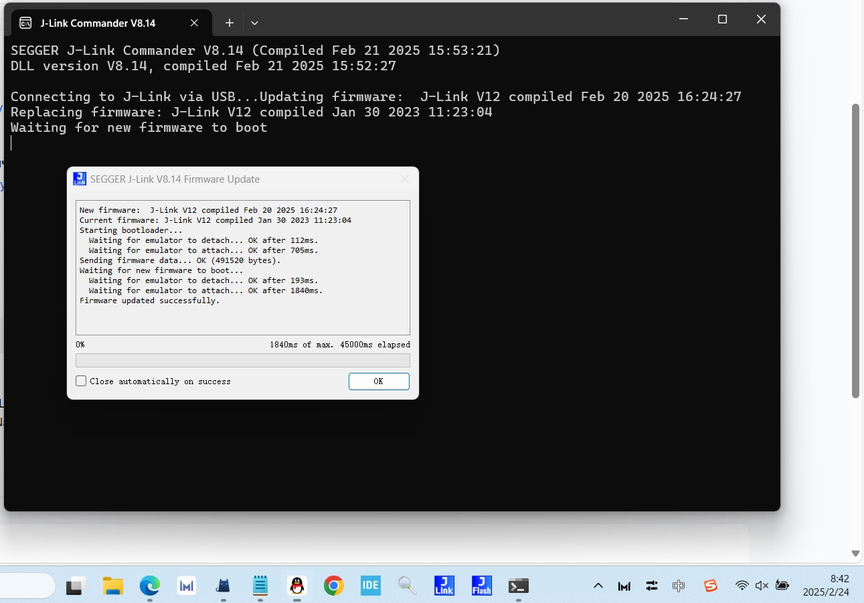864x603 pixels.
Task: Open QQ penguin app on the taskbar
Action: coord(297,586)
